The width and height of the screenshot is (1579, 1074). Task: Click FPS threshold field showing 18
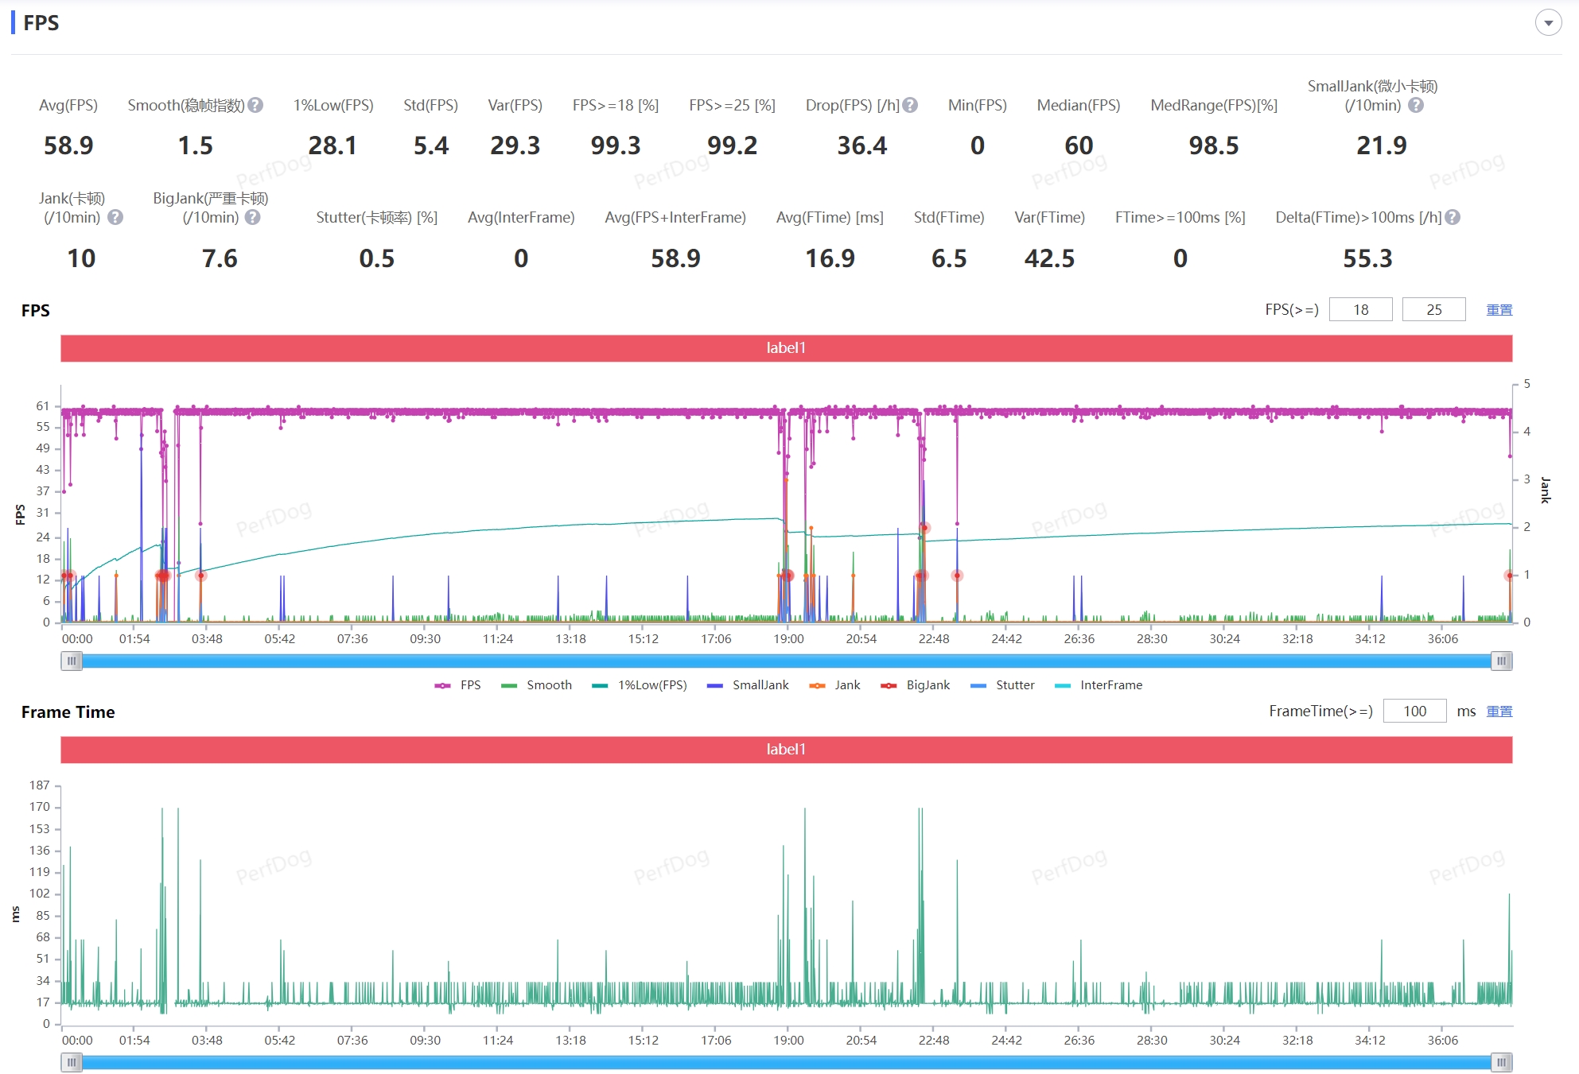(x=1360, y=310)
